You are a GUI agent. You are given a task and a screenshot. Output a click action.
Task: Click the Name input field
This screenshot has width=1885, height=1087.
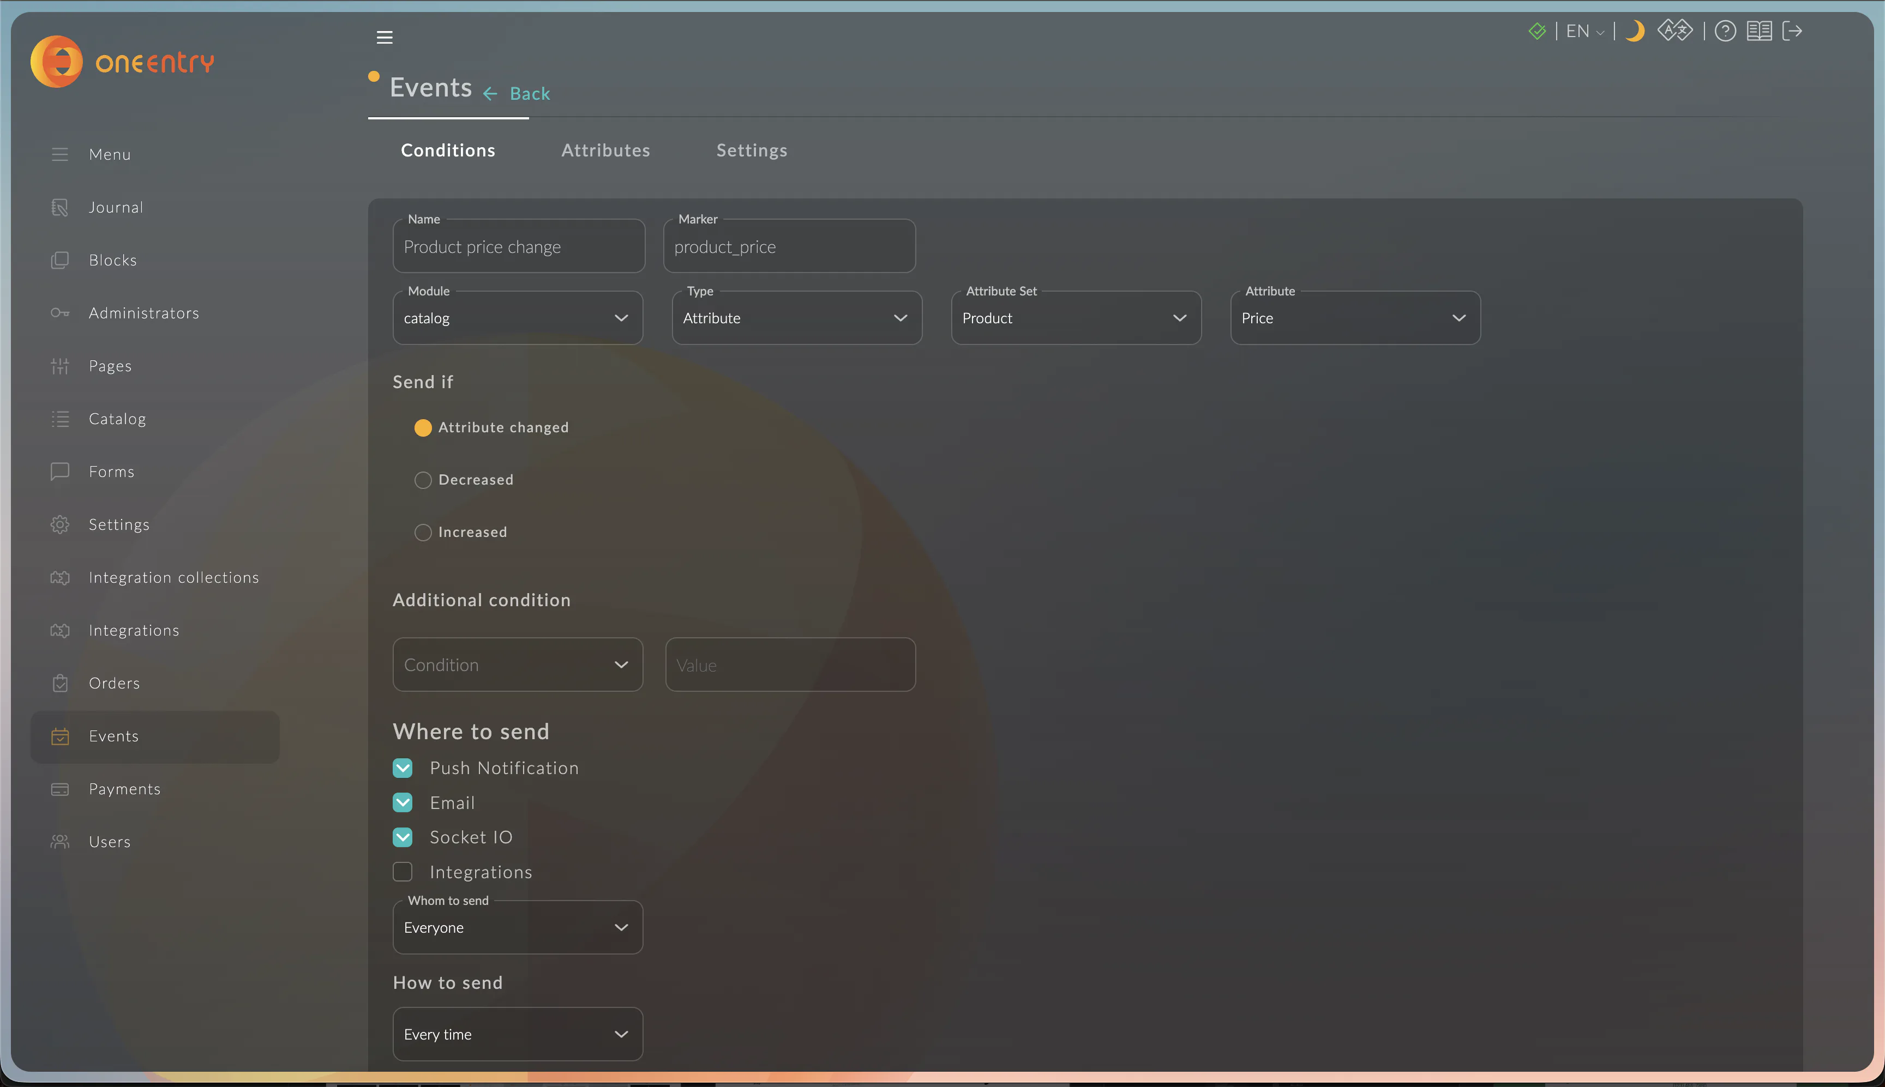click(519, 246)
